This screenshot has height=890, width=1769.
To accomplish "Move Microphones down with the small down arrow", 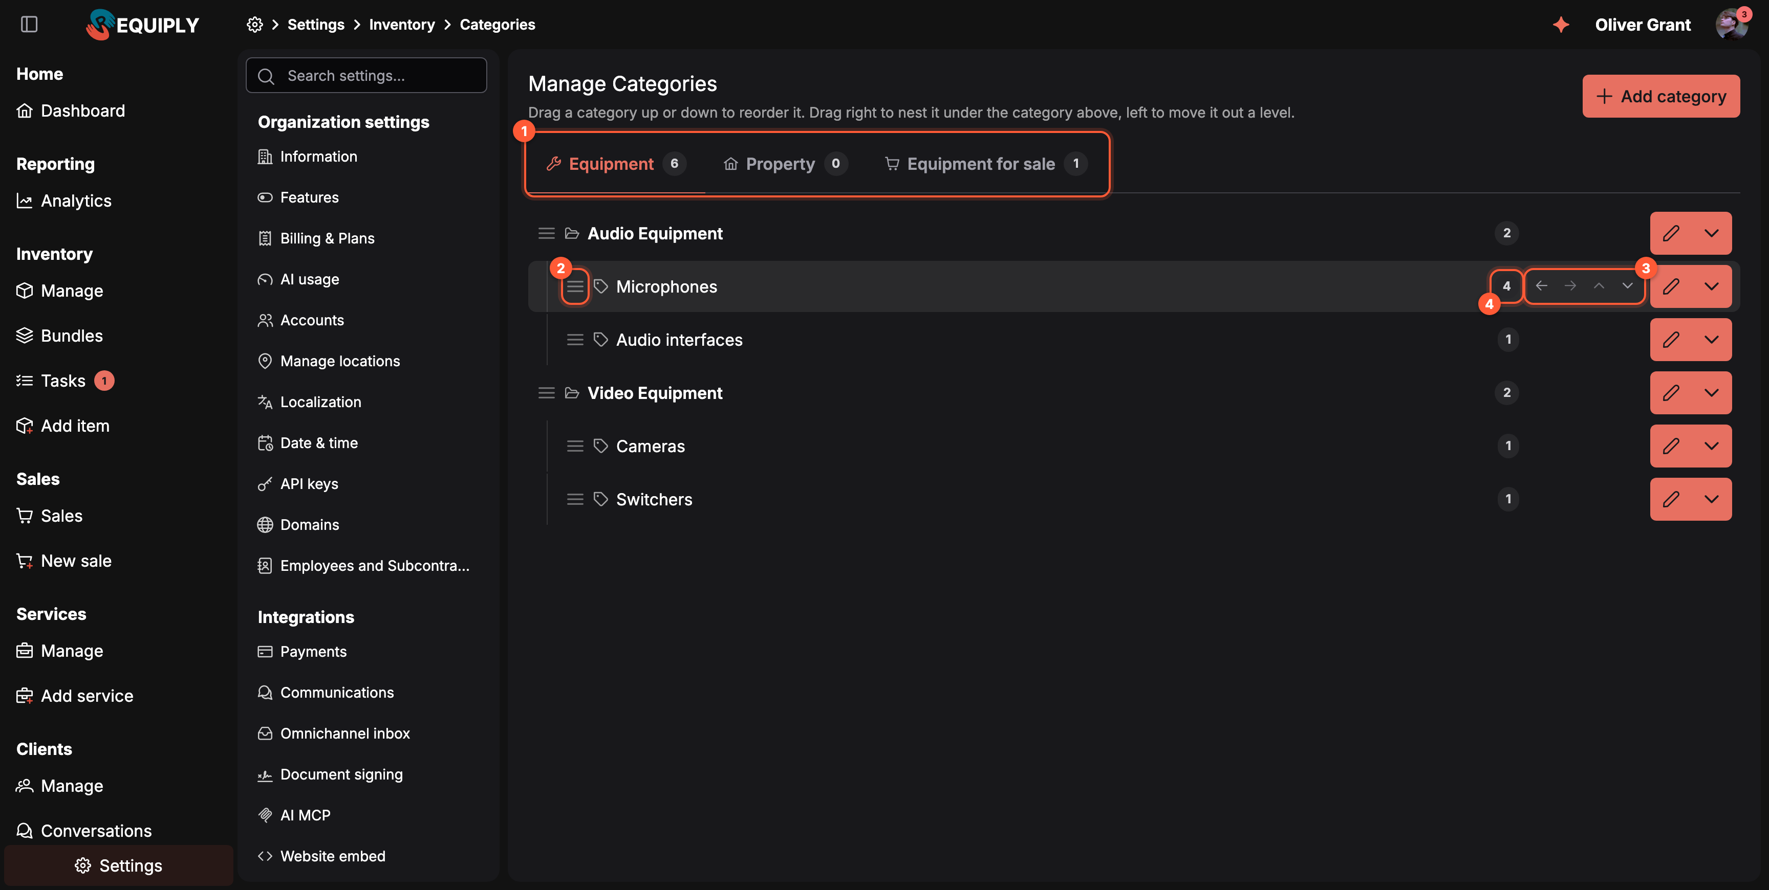I will (1627, 286).
